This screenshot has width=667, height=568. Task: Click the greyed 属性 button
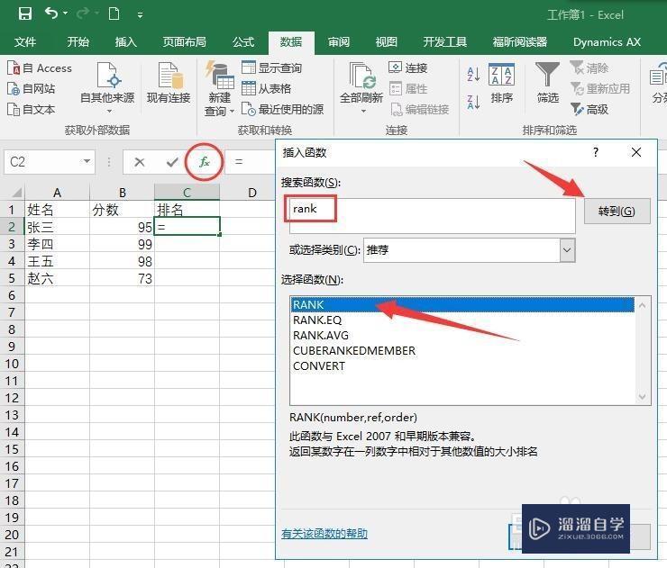408,88
